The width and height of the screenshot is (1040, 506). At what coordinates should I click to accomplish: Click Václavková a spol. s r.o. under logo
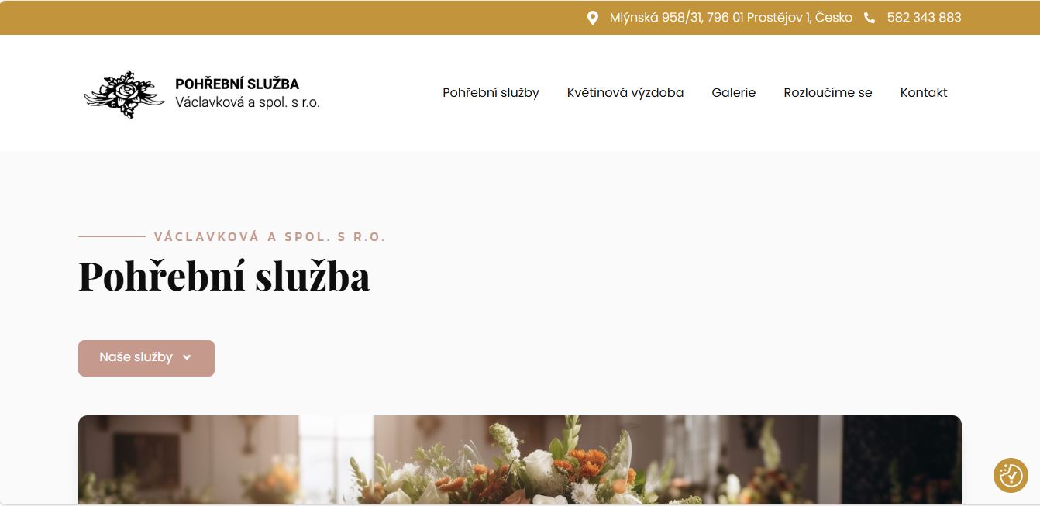pyautogui.click(x=247, y=102)
